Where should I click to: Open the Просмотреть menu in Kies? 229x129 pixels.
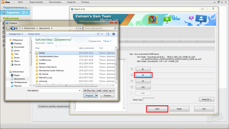pyautogui.click(x=55, y=2)
